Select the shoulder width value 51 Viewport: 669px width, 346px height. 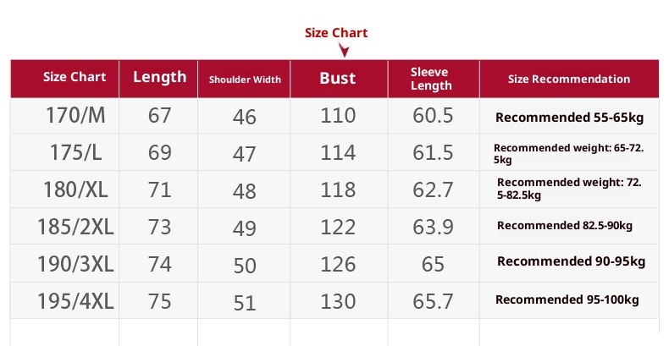coord(245,302)
